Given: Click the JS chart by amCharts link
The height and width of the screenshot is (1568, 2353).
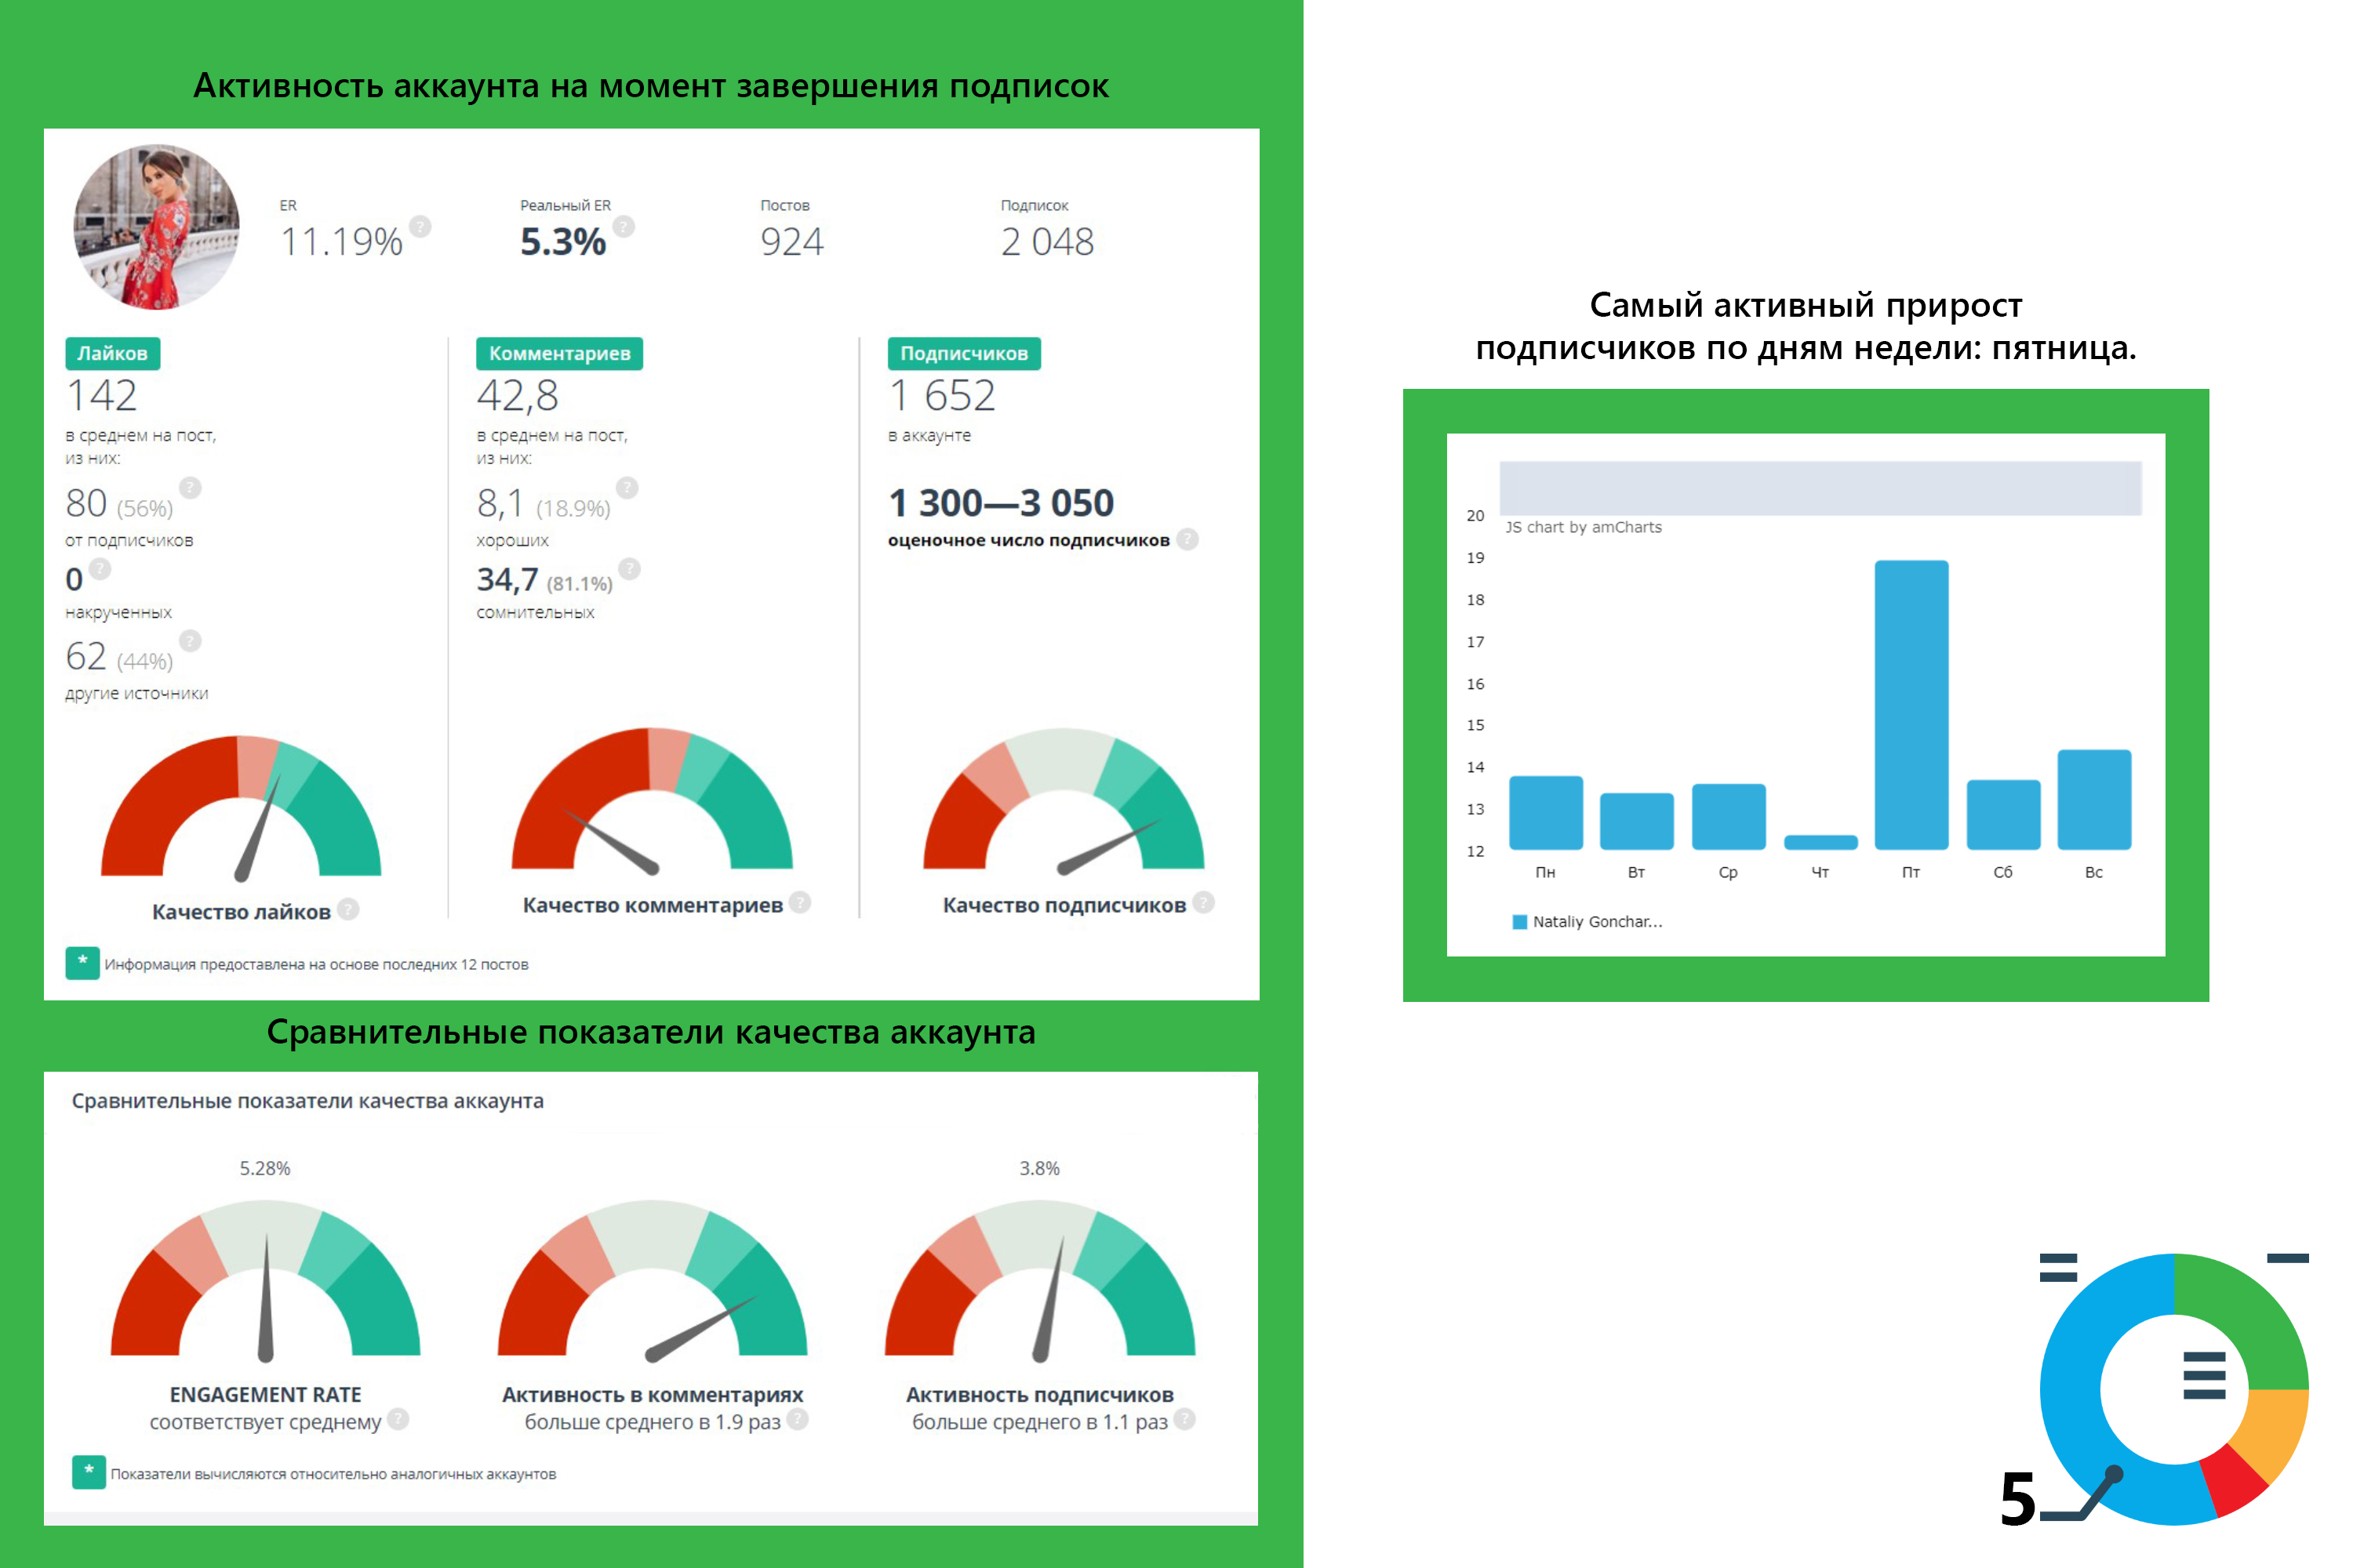Looking at the screenshot, I should coord(1584,527).
